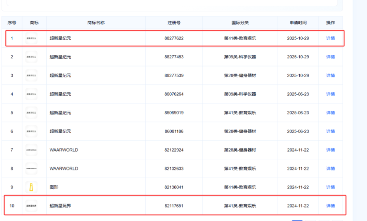View 详情 for WAARWORLD number 82132633

click(330, 169)
